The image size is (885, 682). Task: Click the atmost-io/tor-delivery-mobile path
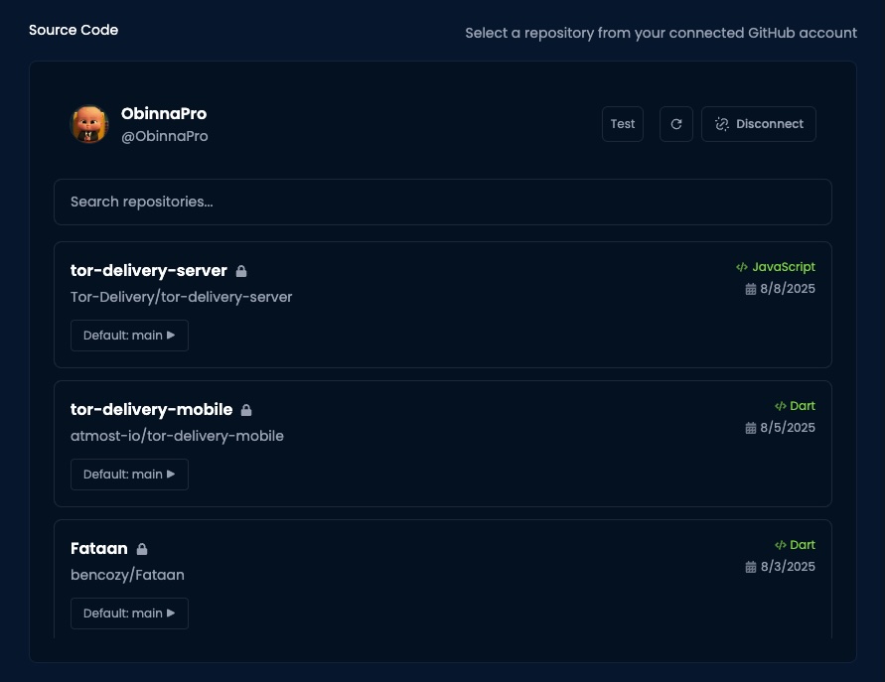tap(177, 436)
